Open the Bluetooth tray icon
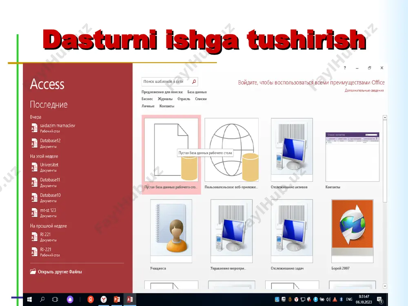The height and width of the screenshot is (306, 408). 341,299
